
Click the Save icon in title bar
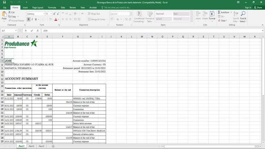(4, 2)
